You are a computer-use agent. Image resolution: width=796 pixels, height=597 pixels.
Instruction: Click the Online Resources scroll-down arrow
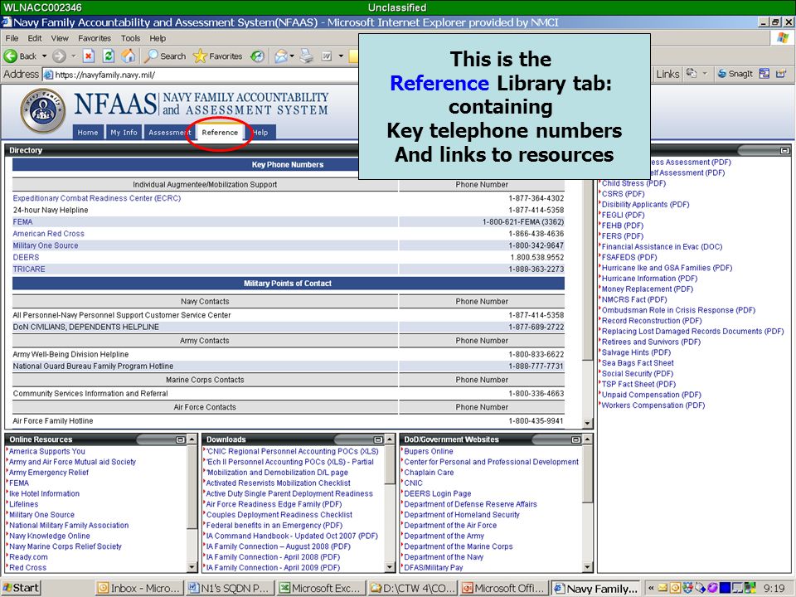point(192,567)
